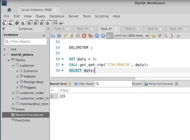This screenshot has width=190, height=140.
Task: Execute statement under cursor icon
Action: (x=72, y=36)
